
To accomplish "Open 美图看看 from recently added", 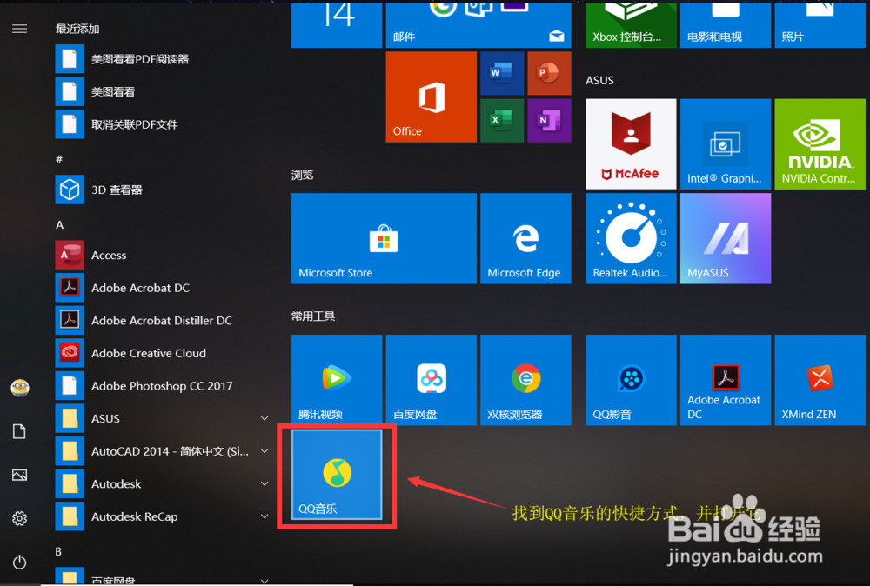I will (x=164, y=91).
